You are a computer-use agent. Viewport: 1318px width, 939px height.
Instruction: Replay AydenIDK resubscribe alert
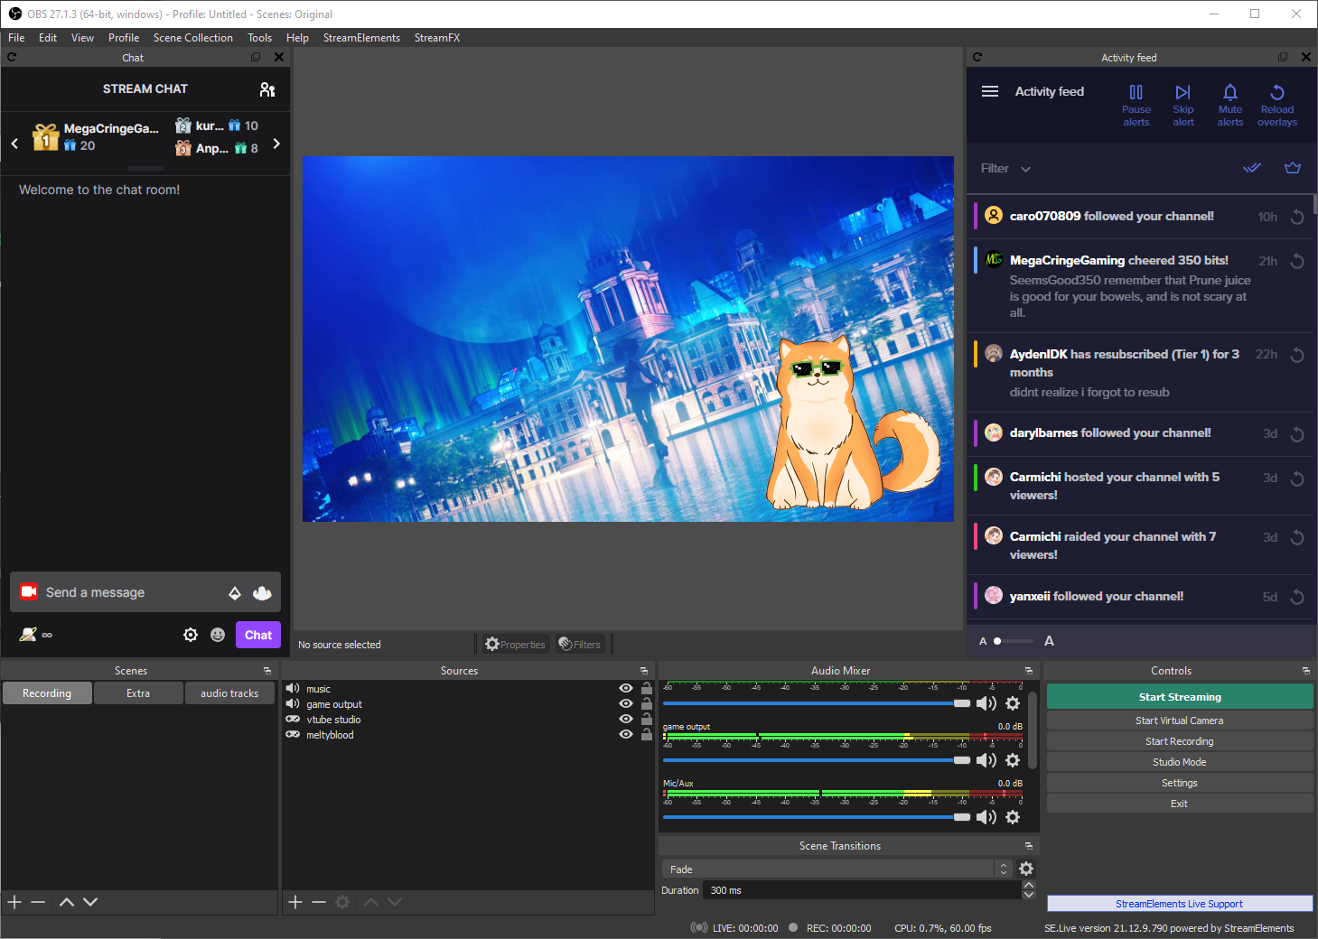pos(1297,355)
